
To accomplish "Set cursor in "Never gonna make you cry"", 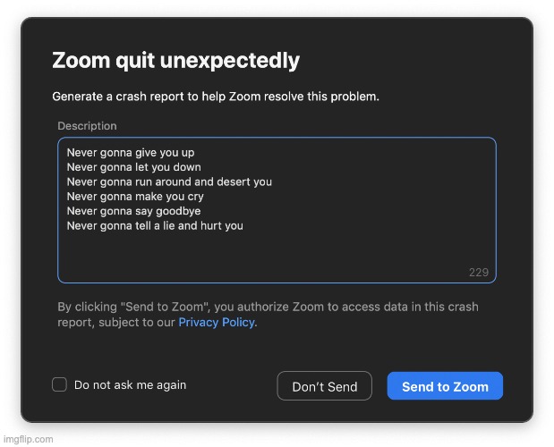I will pyautogui.click(x=135, y=197).
